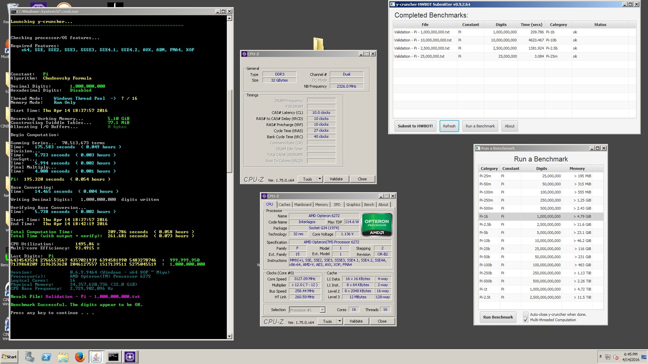648x364 pixels.
Task: Open the SPD tab
Action: point(337,205)
